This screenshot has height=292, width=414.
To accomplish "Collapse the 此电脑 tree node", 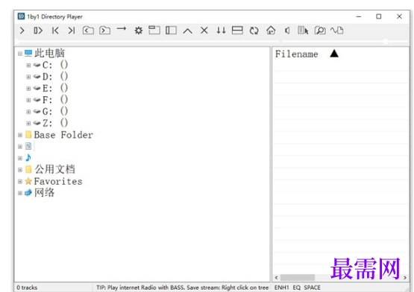I will coord(20,54).
